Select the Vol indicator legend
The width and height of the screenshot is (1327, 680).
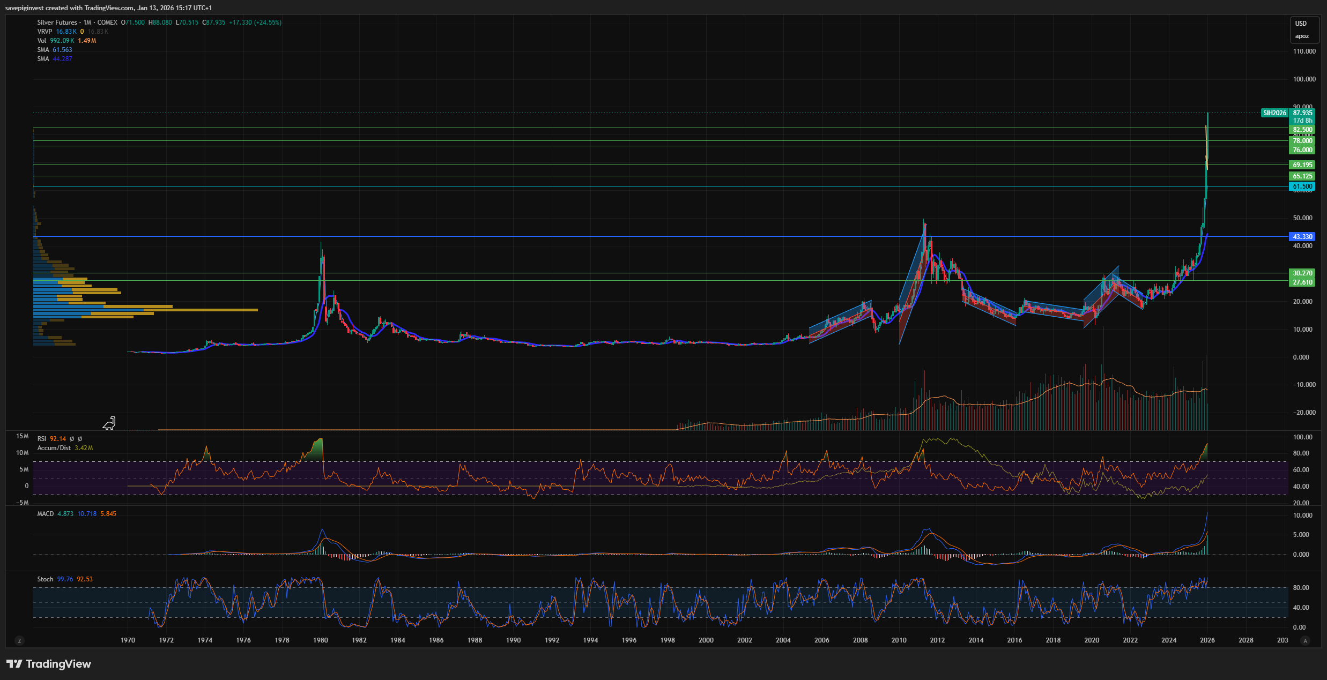42,41
